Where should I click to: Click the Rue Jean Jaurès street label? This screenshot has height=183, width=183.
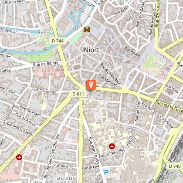point(94,150)
